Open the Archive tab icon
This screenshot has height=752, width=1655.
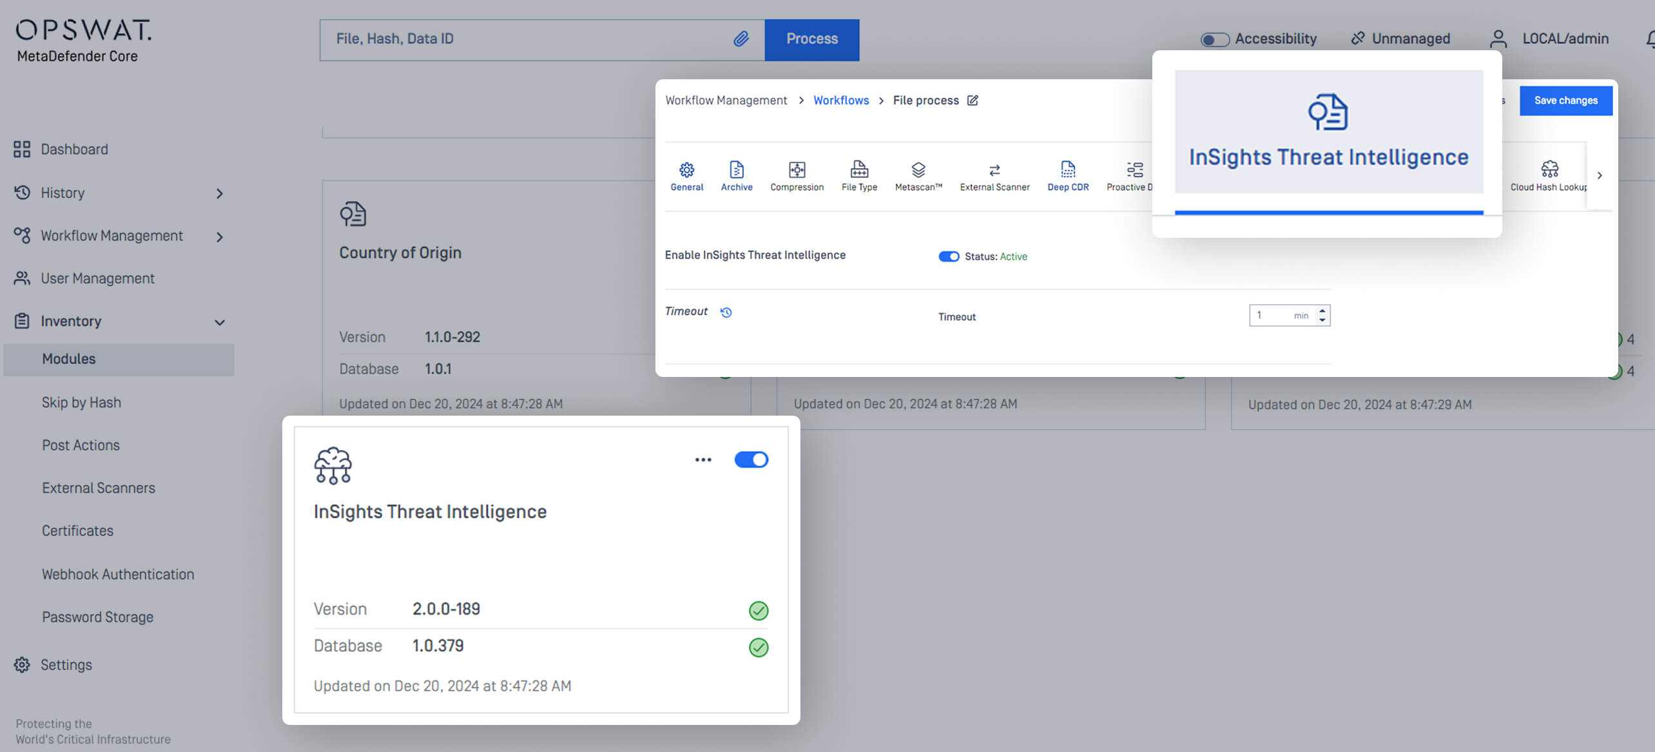tap(736, 170)
